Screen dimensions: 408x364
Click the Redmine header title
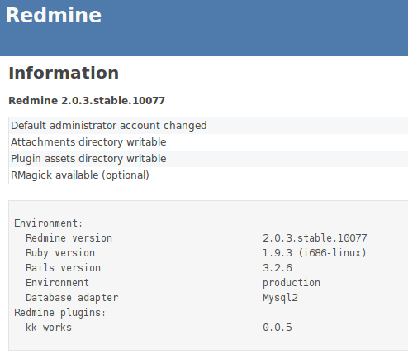click(x=54, y=15)
